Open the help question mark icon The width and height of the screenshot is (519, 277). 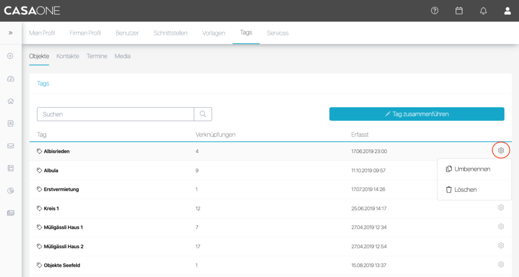(434, 11)
